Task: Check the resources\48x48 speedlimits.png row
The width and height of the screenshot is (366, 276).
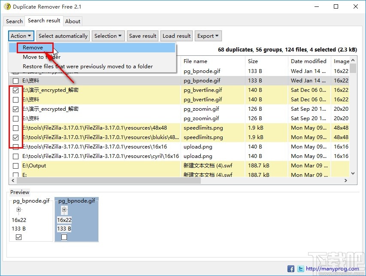Action: coord(15,128)
